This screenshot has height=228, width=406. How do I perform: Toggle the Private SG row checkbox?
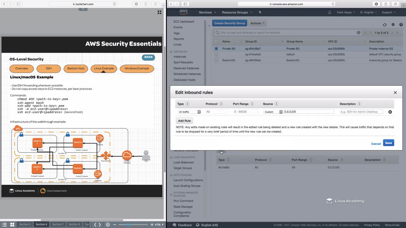(x=216, y=49)
